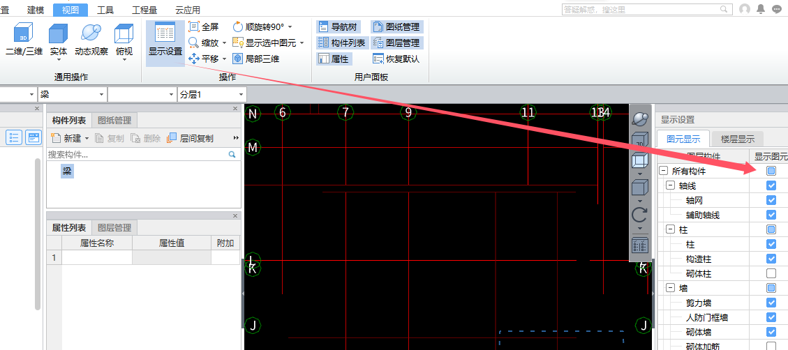This screenshot has width=788, height=350.
Task: Click the rotate arrow on canvas toolbar
Action: coord(639,215)
